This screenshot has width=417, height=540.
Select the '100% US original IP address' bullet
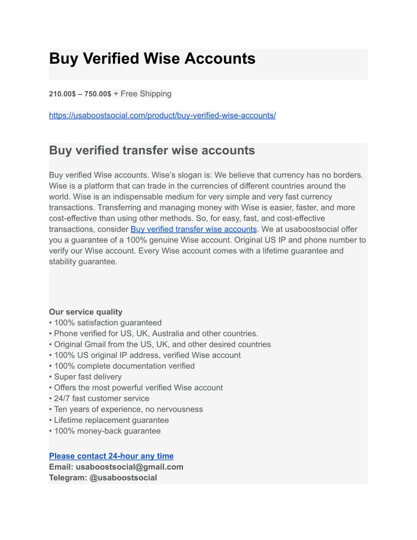click(x=145, y=355)
